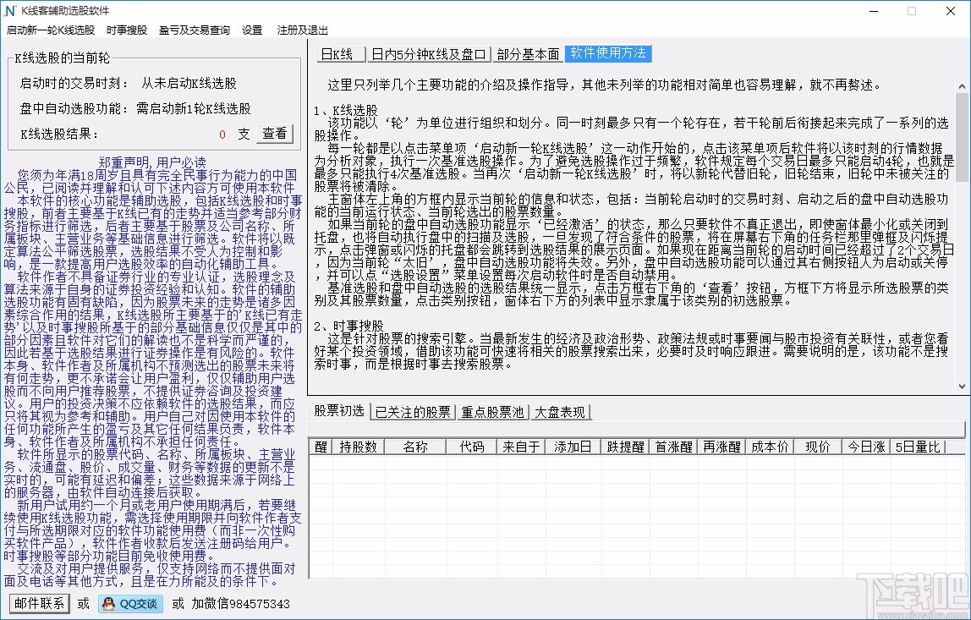The image size is (971, 620).
Task: Click the 邮件联系 button
Action: click(38, 605)
